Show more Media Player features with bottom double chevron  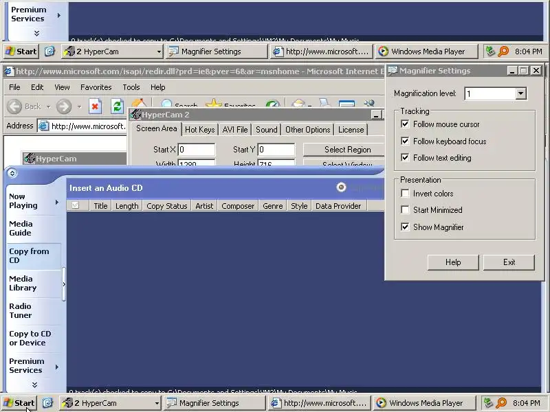[34, 385]
